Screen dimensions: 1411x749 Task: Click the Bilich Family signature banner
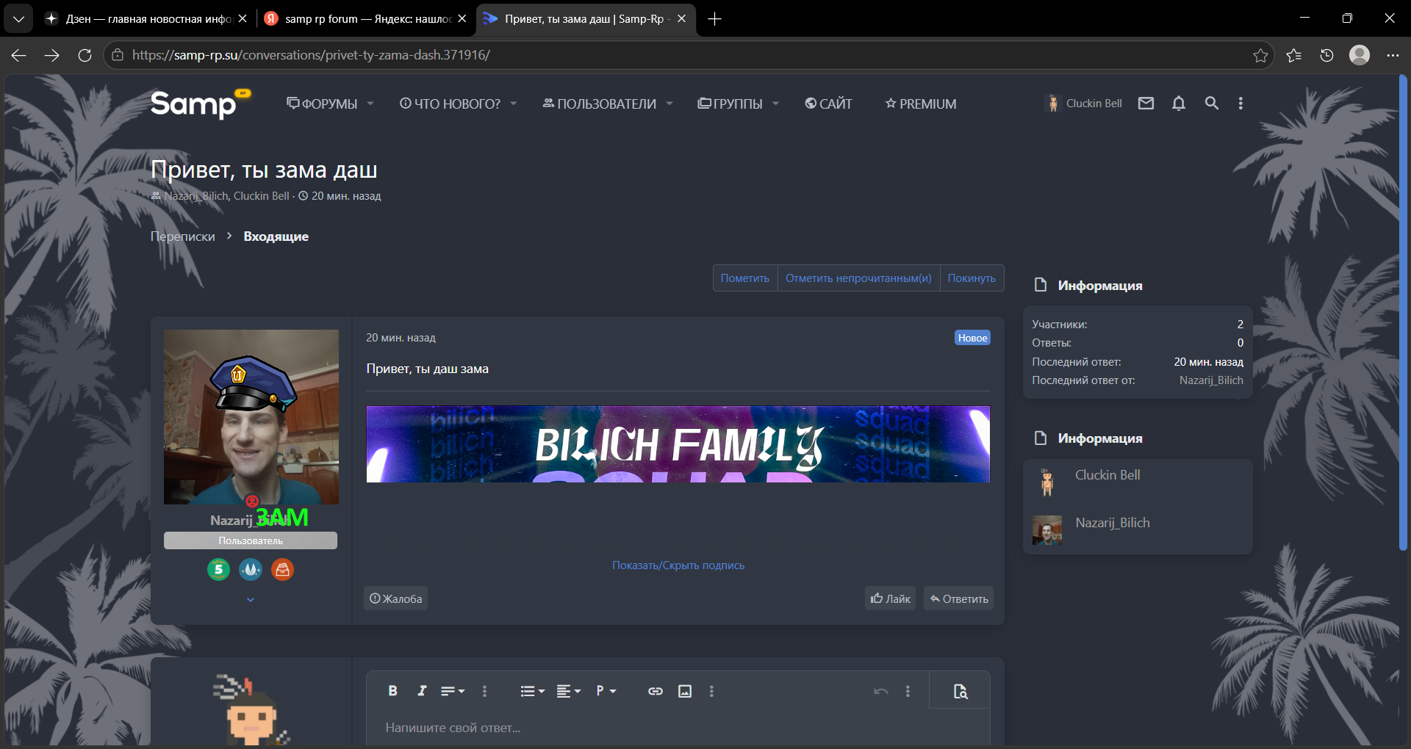(x=678, y=444)
